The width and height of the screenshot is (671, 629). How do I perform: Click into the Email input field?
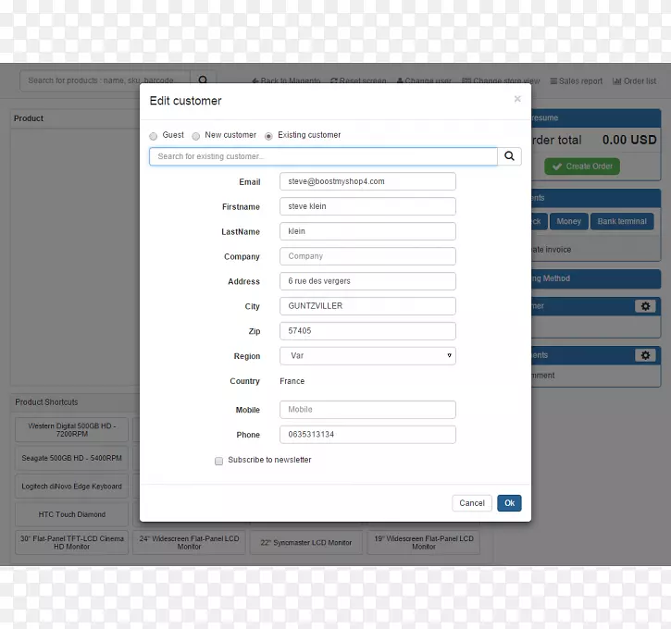tap(367, 182)
